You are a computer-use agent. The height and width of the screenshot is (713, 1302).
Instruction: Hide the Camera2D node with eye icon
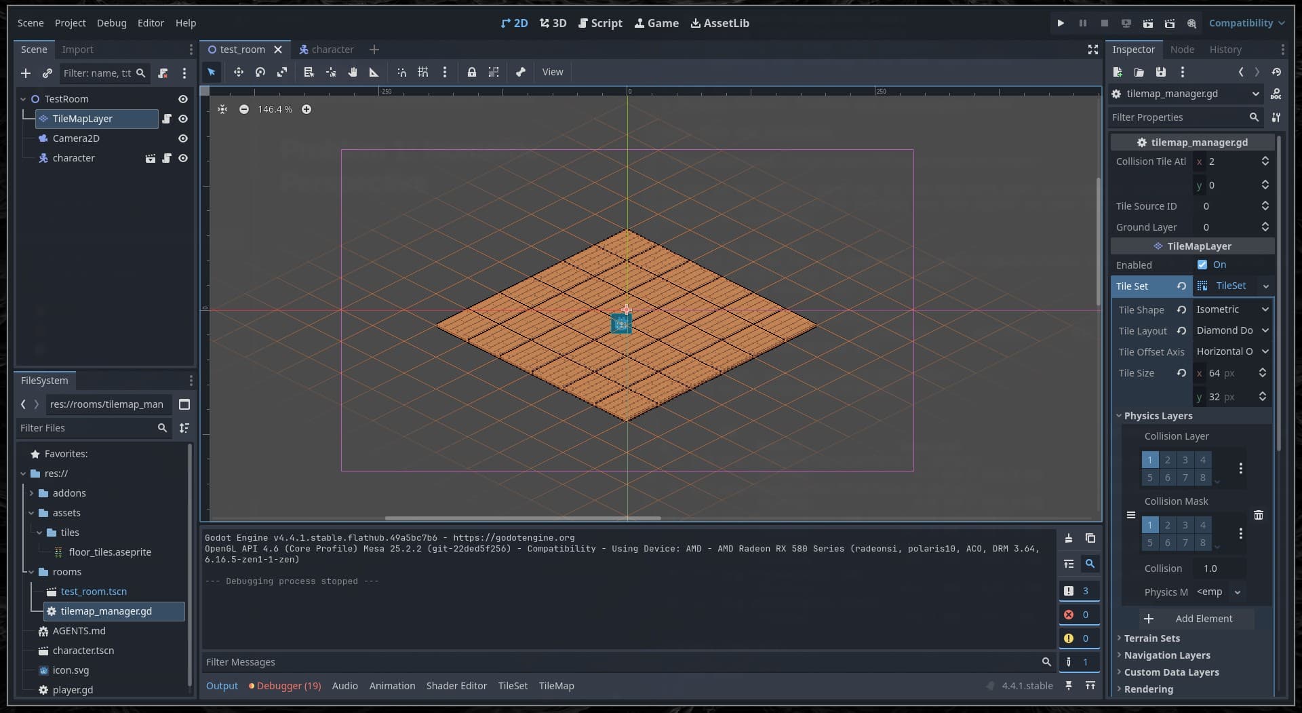pyautogui.click(x=183, y=138)
